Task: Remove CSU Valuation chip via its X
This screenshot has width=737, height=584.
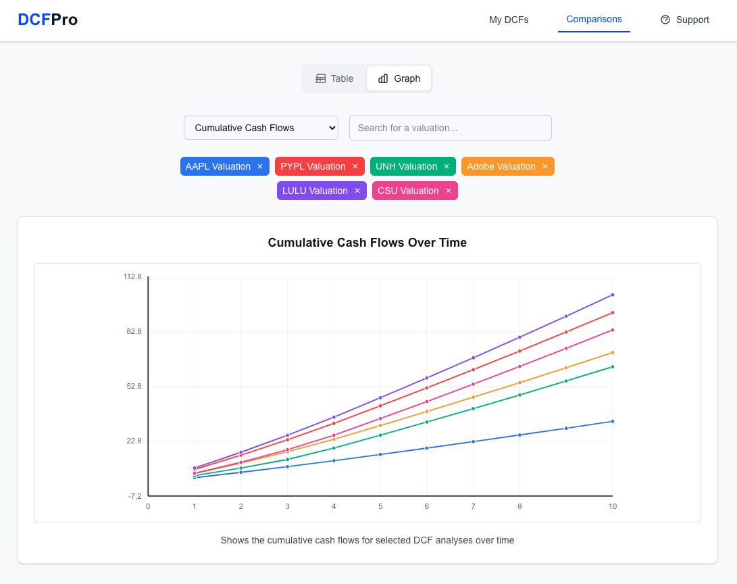Action: click(x=449, y=191)
